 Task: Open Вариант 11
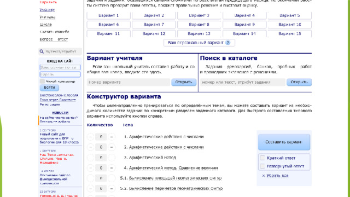tap(108, 33)
